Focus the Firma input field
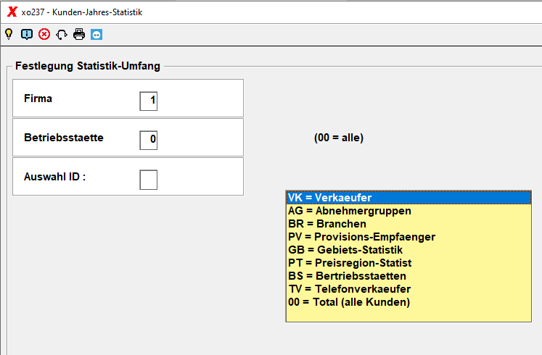 (149, 101)
